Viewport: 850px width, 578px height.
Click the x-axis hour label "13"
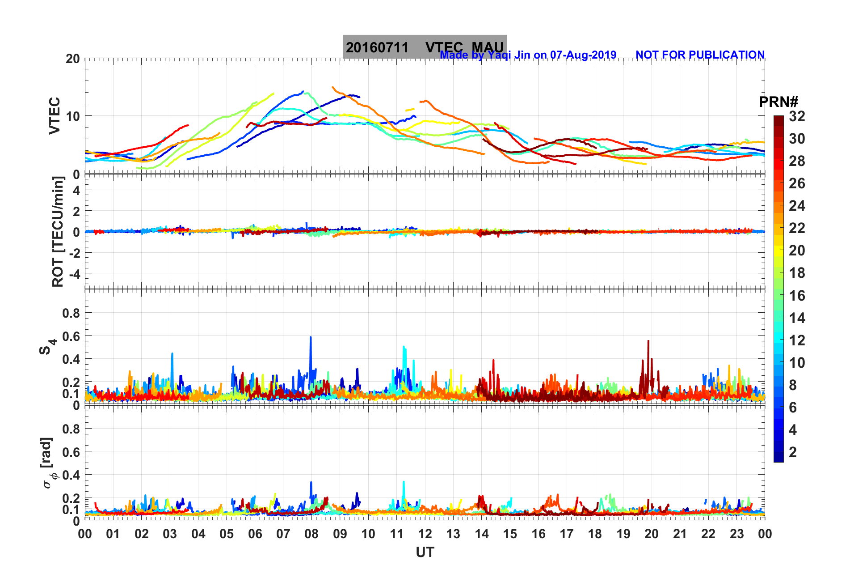453,534
